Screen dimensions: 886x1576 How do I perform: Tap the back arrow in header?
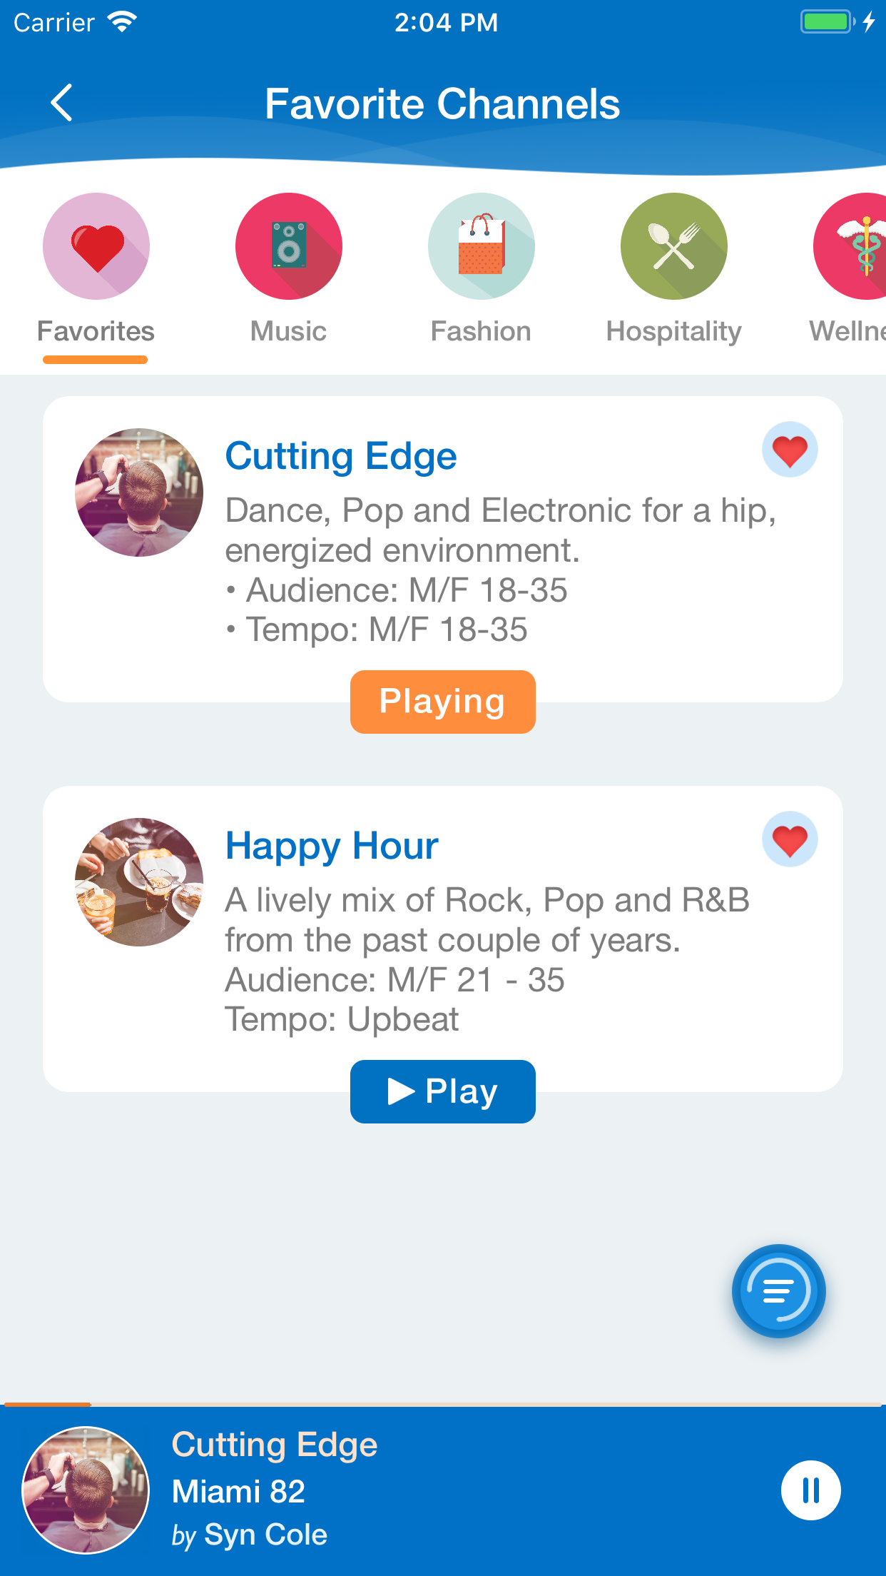point(62,103)
